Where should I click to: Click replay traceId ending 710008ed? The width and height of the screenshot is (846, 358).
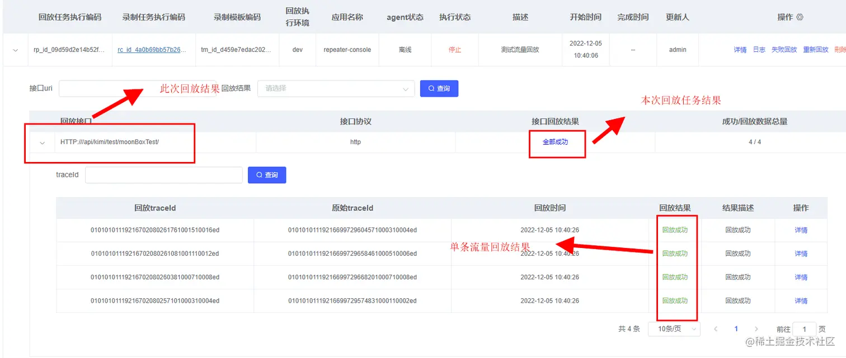155,277
